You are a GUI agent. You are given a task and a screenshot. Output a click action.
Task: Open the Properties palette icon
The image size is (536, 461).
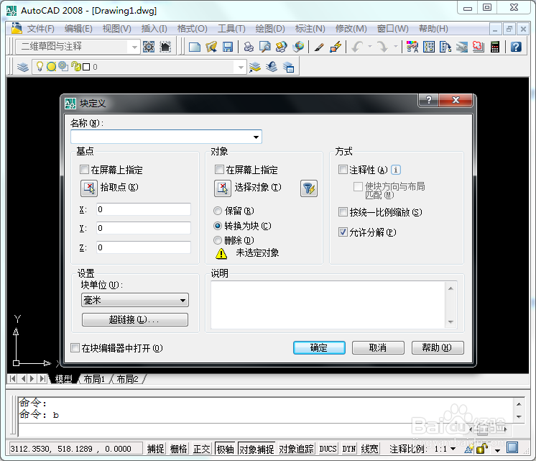coord(412,47)
